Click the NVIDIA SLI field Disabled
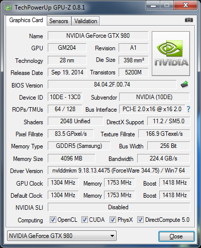201x248 pixels. coord(119,207)
